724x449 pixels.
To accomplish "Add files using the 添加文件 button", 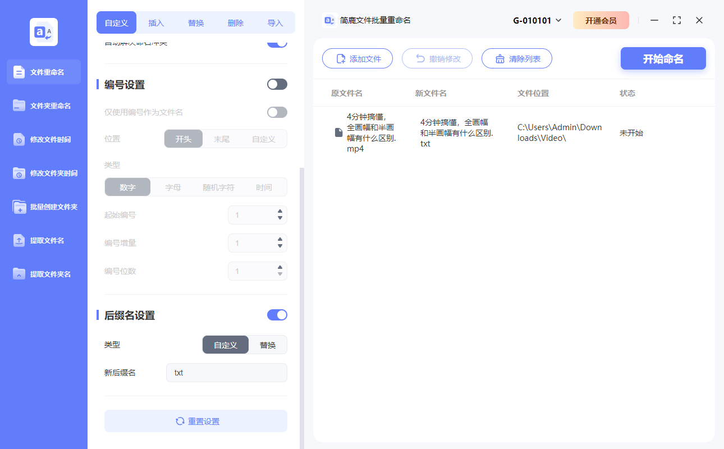I will 358,58.
